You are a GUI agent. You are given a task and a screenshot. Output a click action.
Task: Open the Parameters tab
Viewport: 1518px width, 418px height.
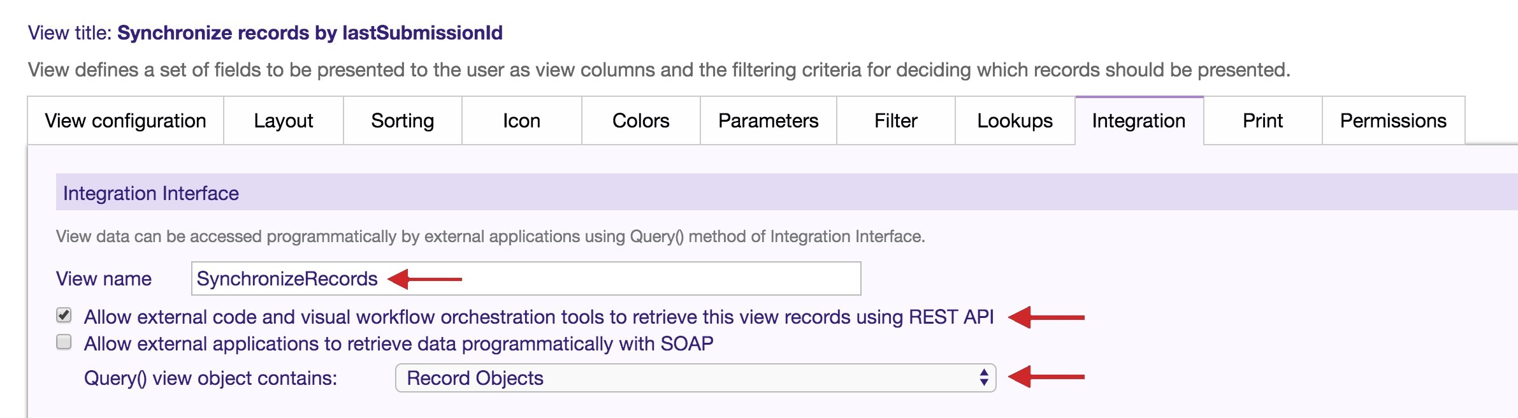[x=769, y=120]
